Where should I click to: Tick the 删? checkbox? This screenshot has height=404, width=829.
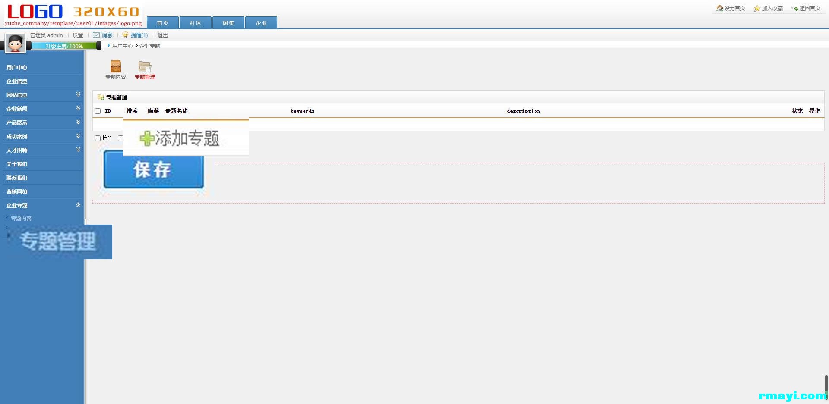pos(98,138)
